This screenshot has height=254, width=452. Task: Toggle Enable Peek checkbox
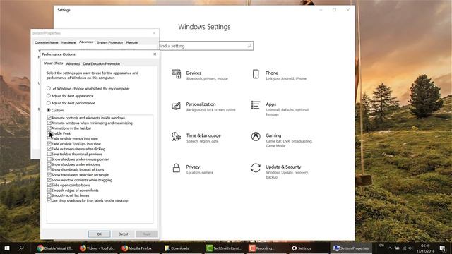tap(49, 133)
